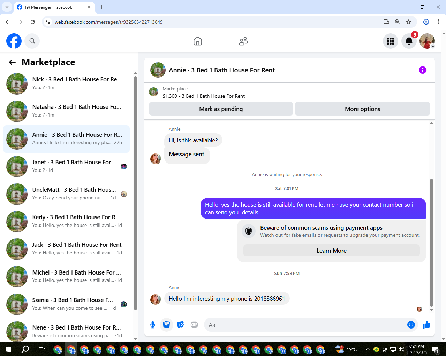
Task: Click Mark as pending button
Action: point(221,109)
